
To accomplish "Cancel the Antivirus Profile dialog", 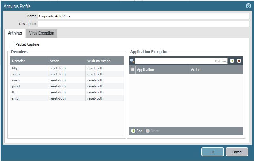I will pyautogui.click(x=237, y=152).
